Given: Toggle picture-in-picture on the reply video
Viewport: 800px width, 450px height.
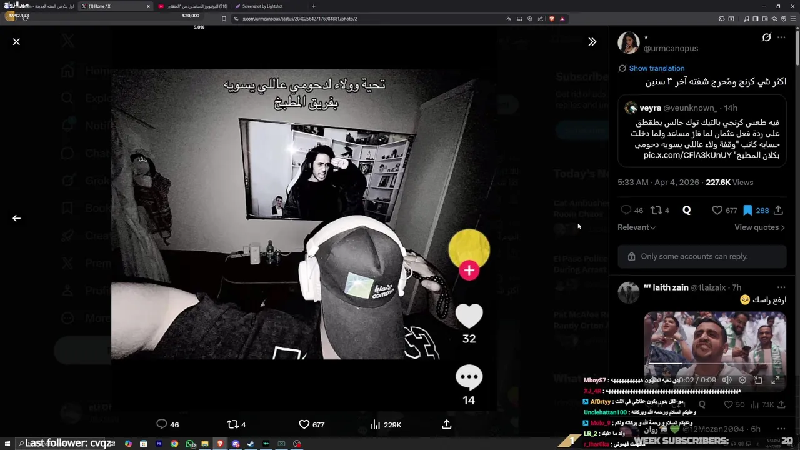Looking at the screenshot, I should point(758,380).
